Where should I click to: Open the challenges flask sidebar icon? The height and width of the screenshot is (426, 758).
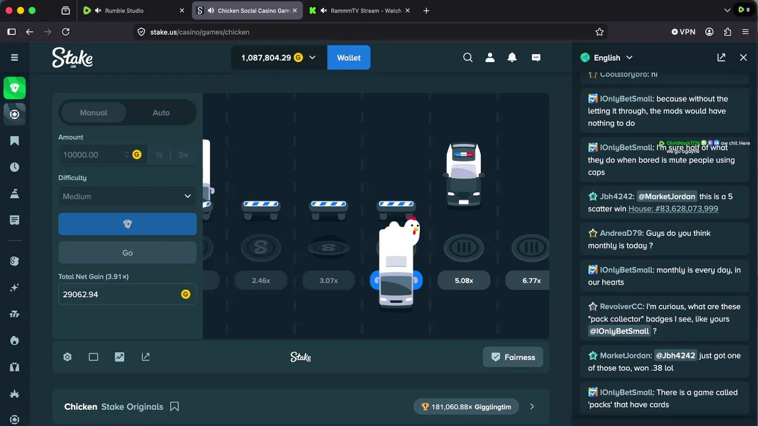15,193
